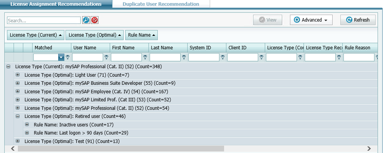The width and height of the screenshot is (383, 153).
Task: Click filter icon beside User Name filter
Action: pos(107,57)
